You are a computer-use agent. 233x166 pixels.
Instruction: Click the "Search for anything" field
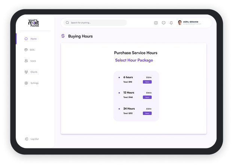[95, 23]
